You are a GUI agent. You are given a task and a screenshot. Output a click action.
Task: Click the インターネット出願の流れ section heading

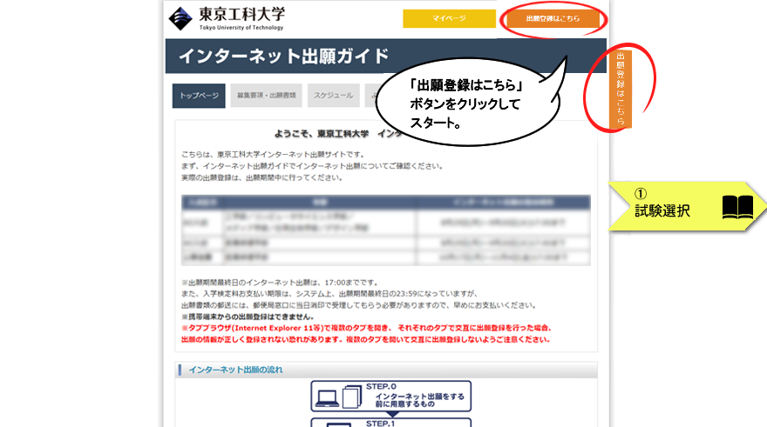click(236, 370)
